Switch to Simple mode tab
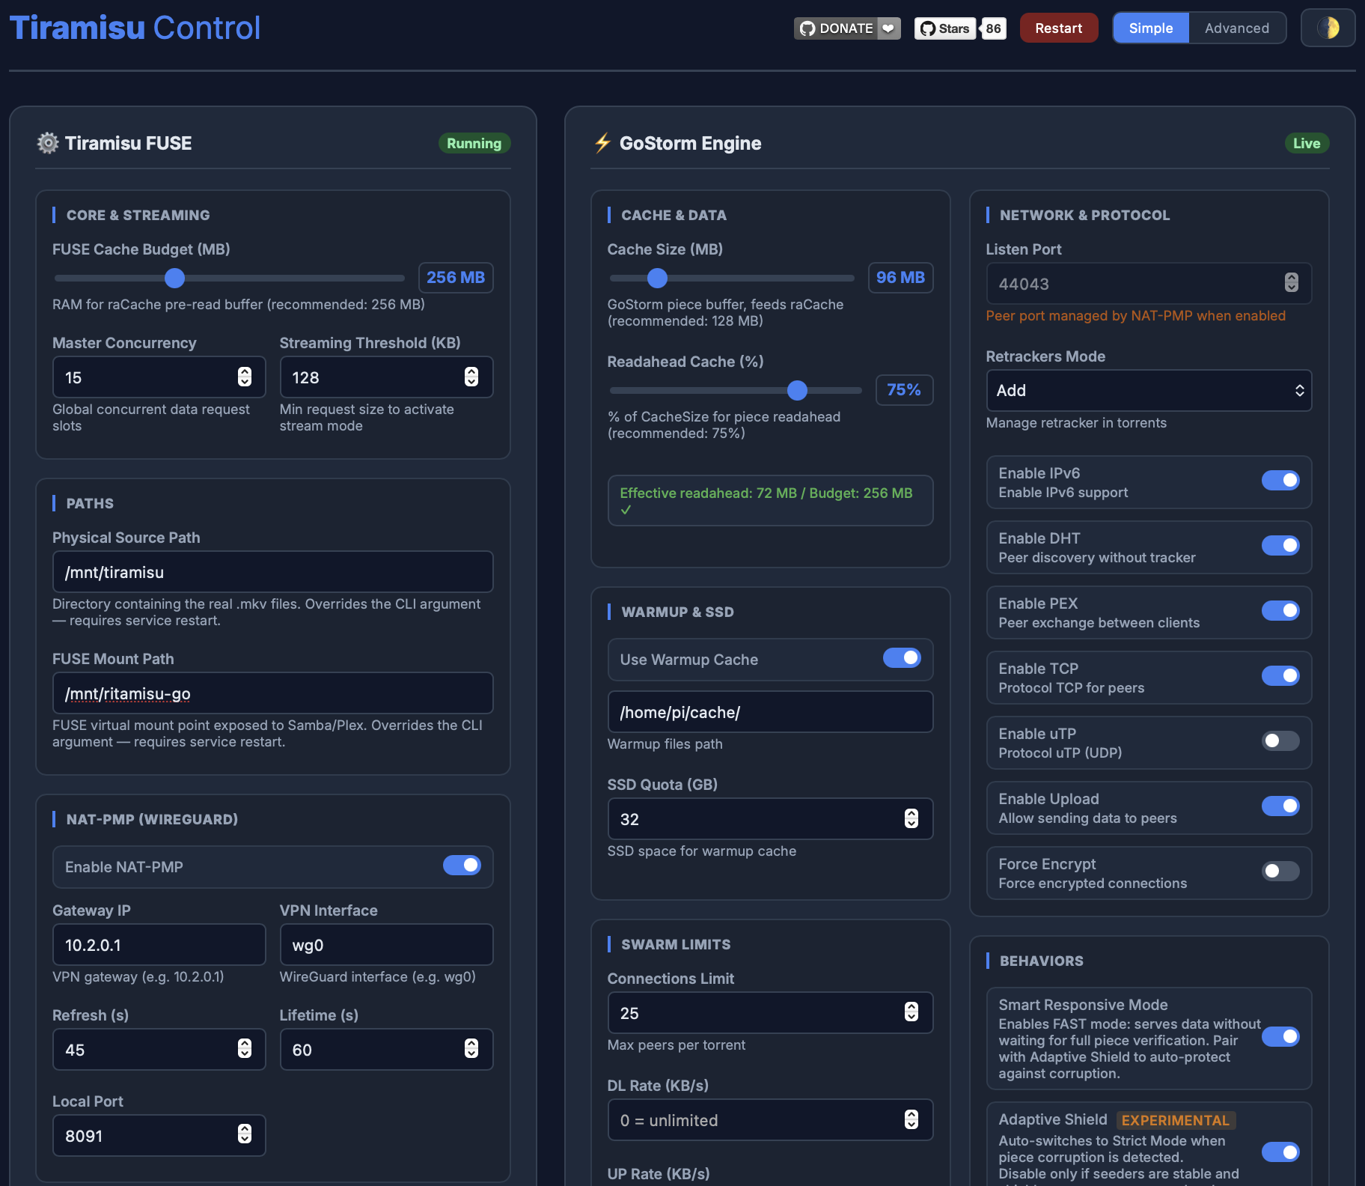The image size is (1365, 1186). (1151, 28)
